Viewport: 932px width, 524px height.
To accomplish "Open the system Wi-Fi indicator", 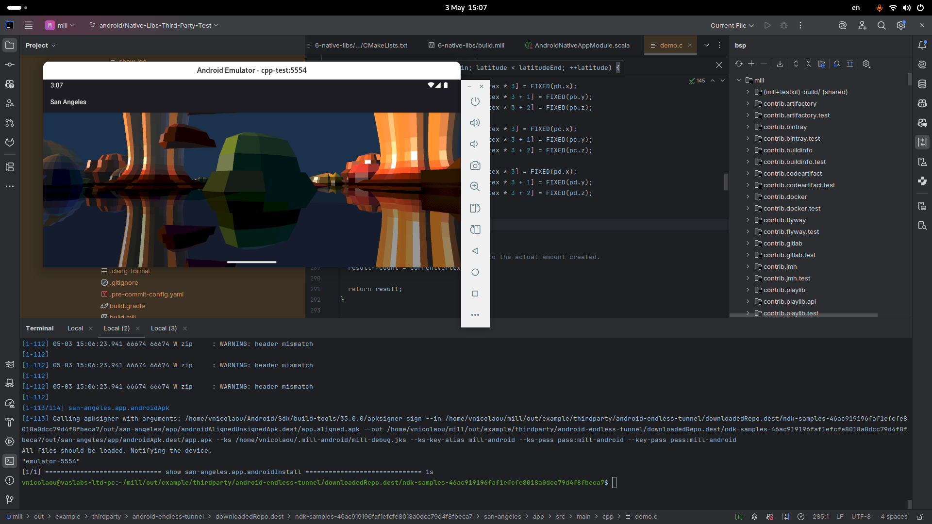I will pos(893,8).
